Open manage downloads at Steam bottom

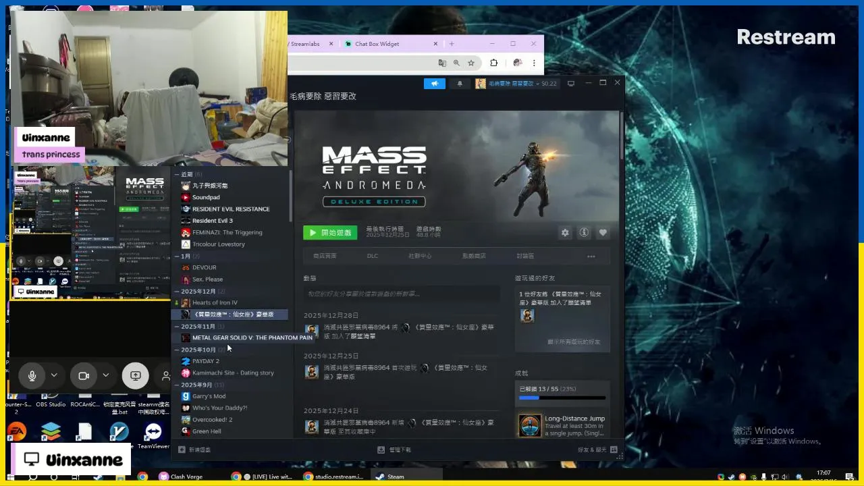[394, 450]
